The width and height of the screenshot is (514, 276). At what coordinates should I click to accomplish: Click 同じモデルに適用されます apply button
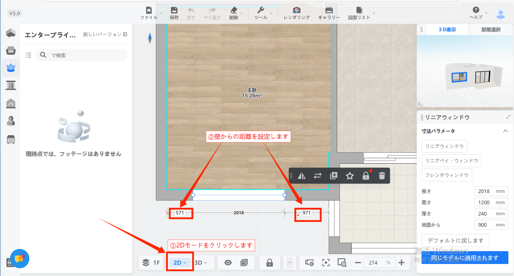click(465, 258)
